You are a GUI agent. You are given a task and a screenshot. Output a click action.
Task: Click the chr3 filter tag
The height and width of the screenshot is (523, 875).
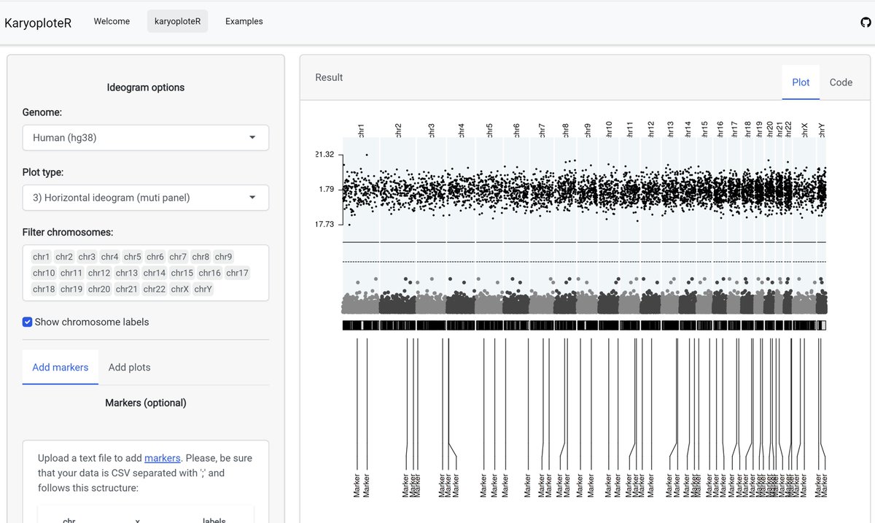[87, 257]
